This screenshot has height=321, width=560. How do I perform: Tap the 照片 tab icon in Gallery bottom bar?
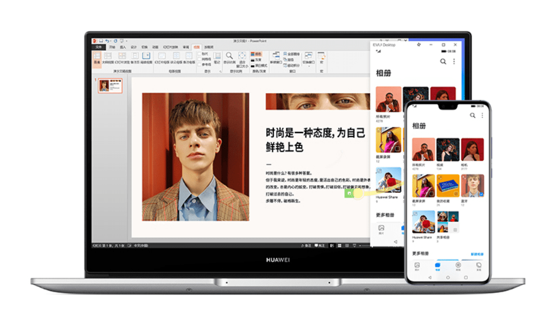tap(417, 265)
